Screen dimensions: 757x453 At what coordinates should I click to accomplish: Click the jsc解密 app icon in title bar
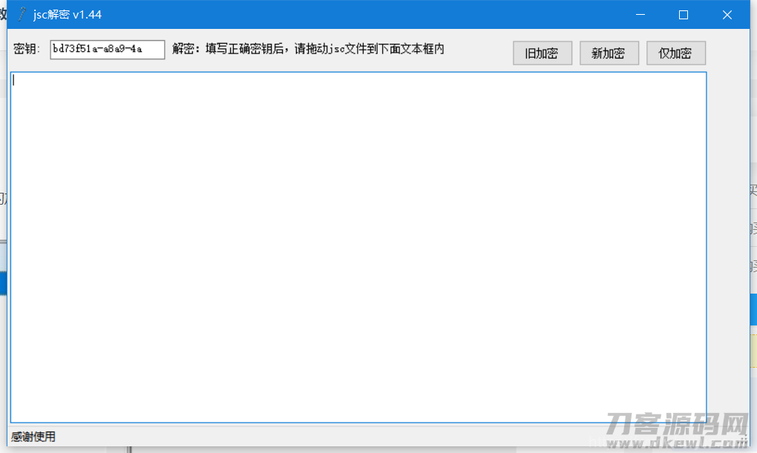(x=22, y=15)
